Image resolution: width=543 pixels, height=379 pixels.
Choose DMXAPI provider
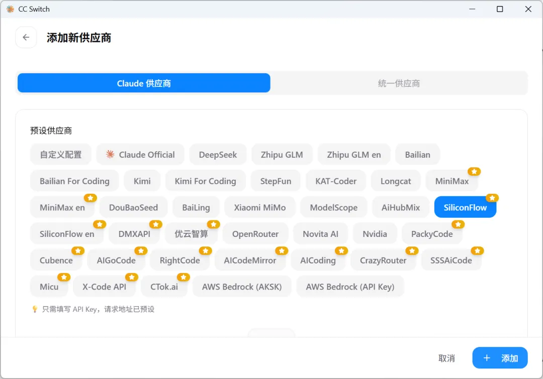point(134,234)
